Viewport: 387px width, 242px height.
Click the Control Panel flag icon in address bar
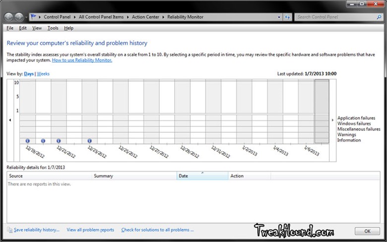pyautogui.click(x=33, y=17)
